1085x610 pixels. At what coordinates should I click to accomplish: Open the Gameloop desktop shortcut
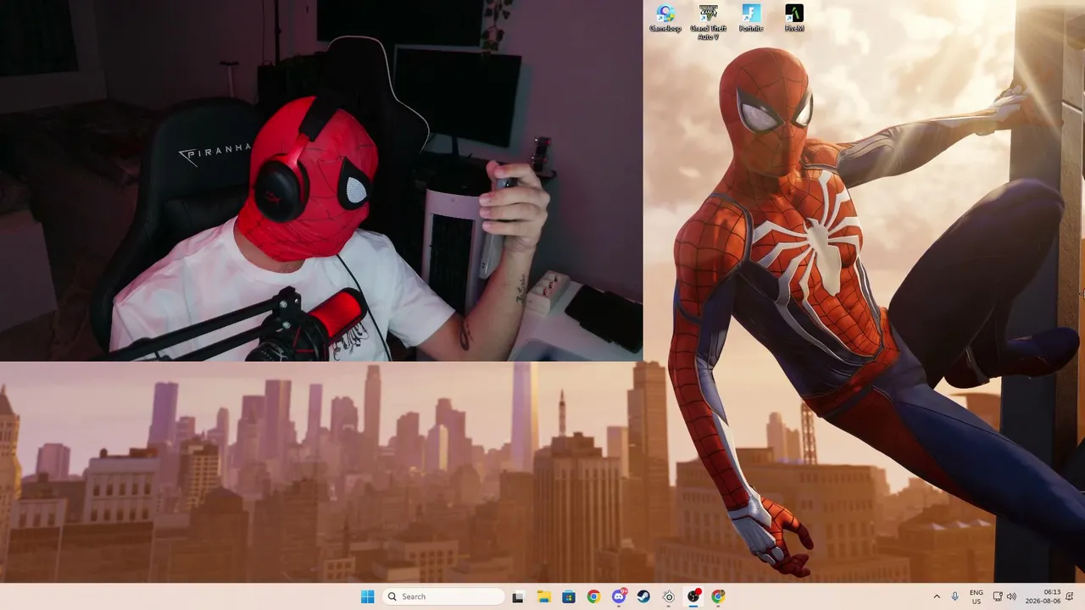(x=665, y=18)
